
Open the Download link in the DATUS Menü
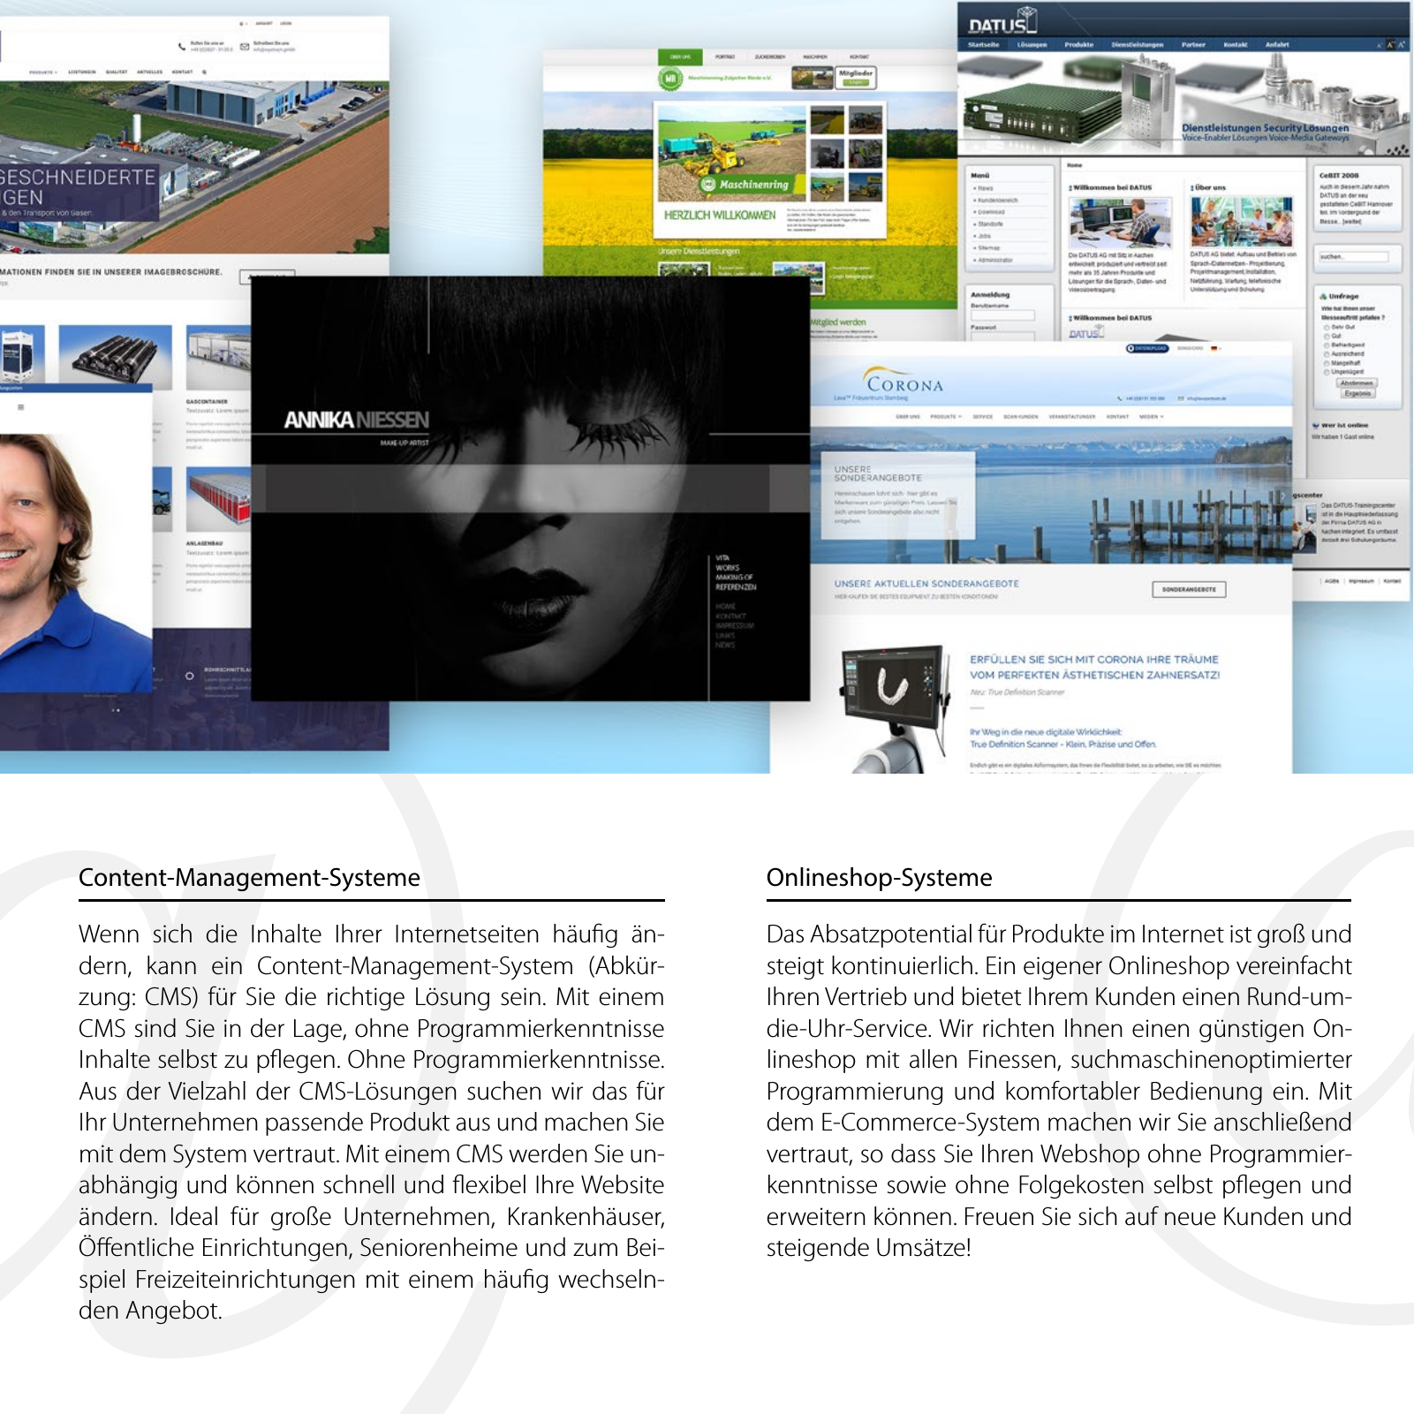[x=991, y=212]
